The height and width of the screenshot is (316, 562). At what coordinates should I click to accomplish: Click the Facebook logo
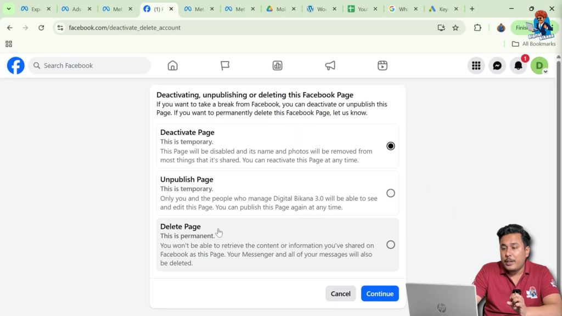click(x=15, y=65)
